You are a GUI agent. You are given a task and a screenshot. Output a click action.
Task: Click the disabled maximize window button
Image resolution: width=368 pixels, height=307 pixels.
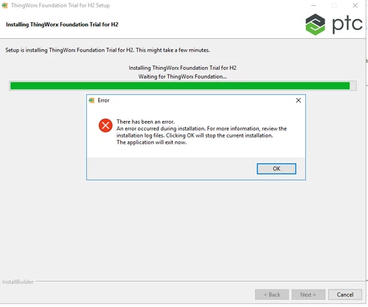(x=334, y=5)
